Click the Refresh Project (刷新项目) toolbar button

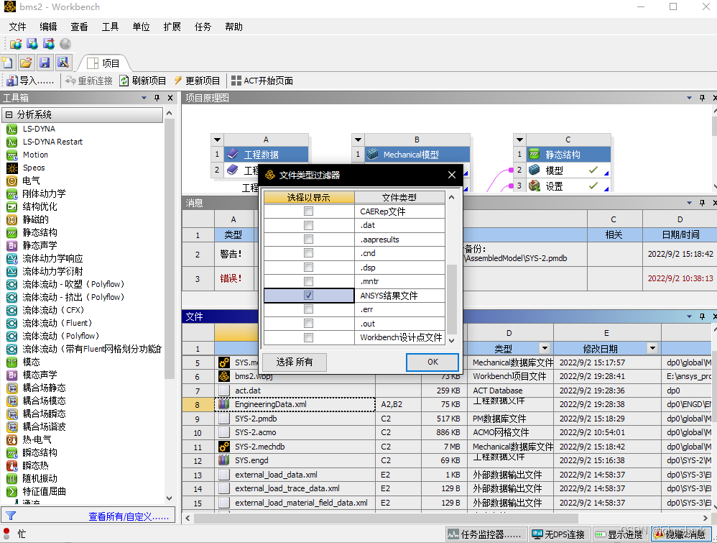point(143,81)
